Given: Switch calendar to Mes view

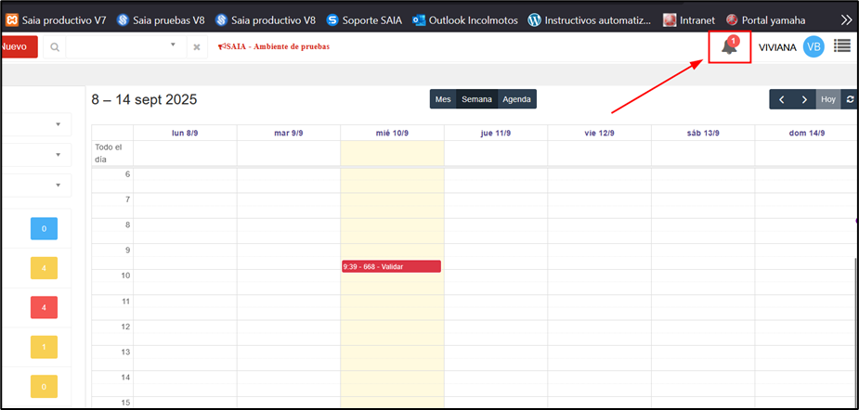Looking at the screenshot, I should (443, 99).
